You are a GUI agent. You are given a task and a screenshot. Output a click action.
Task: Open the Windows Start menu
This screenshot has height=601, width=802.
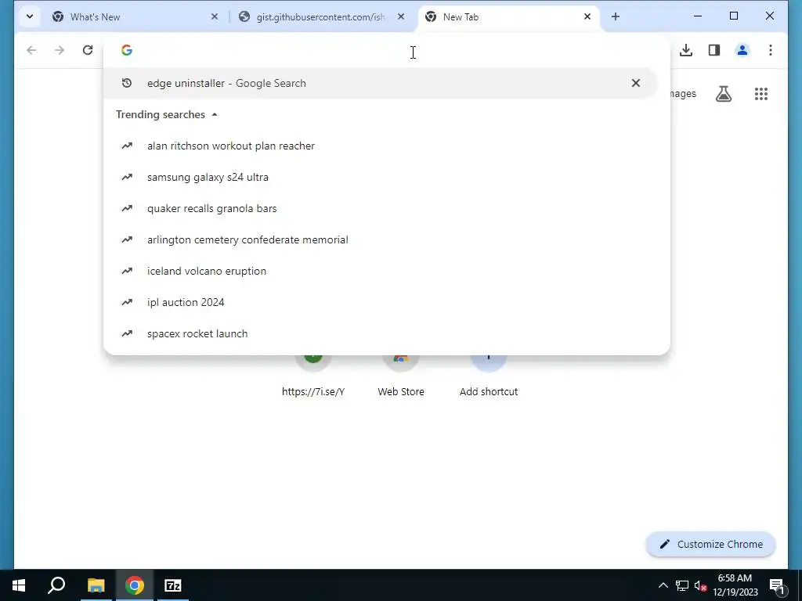coord(19,585)
